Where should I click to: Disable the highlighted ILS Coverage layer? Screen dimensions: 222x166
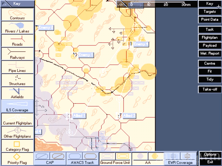(x=17, y=106)
